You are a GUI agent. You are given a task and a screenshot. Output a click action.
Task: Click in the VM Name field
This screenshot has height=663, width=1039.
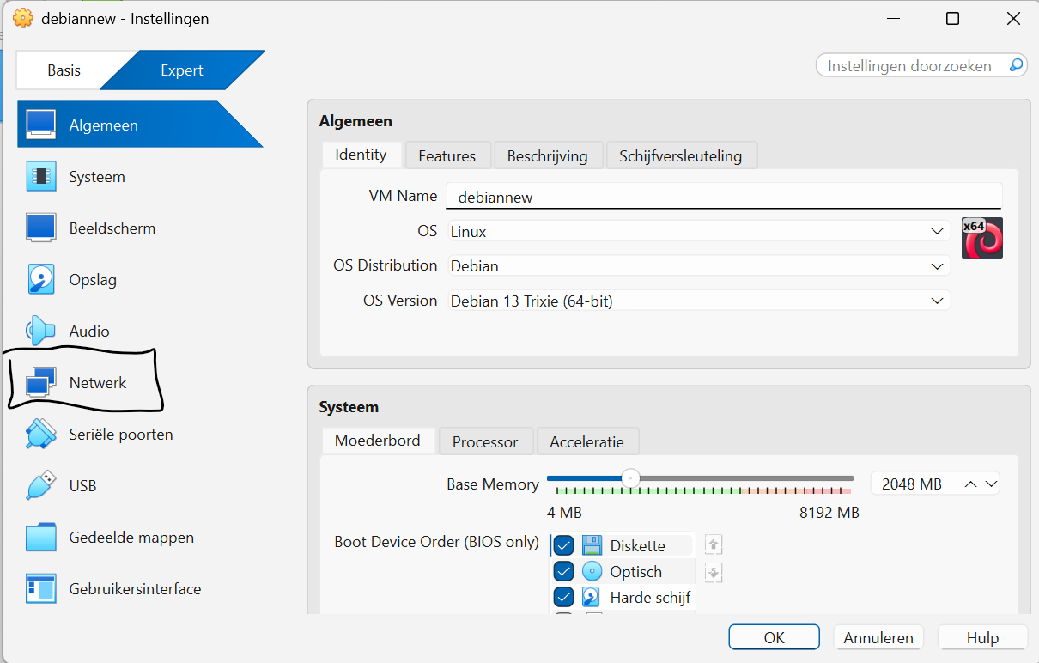[724, 197]
